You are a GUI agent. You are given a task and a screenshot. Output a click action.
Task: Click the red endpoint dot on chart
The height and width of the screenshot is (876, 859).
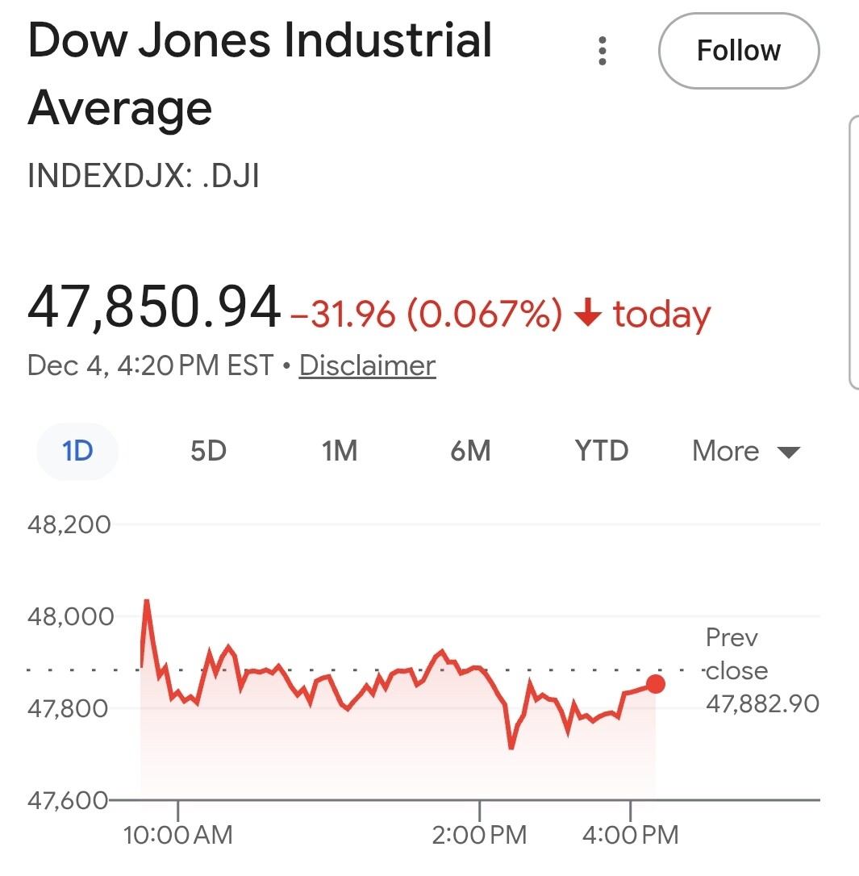point(656,684)
